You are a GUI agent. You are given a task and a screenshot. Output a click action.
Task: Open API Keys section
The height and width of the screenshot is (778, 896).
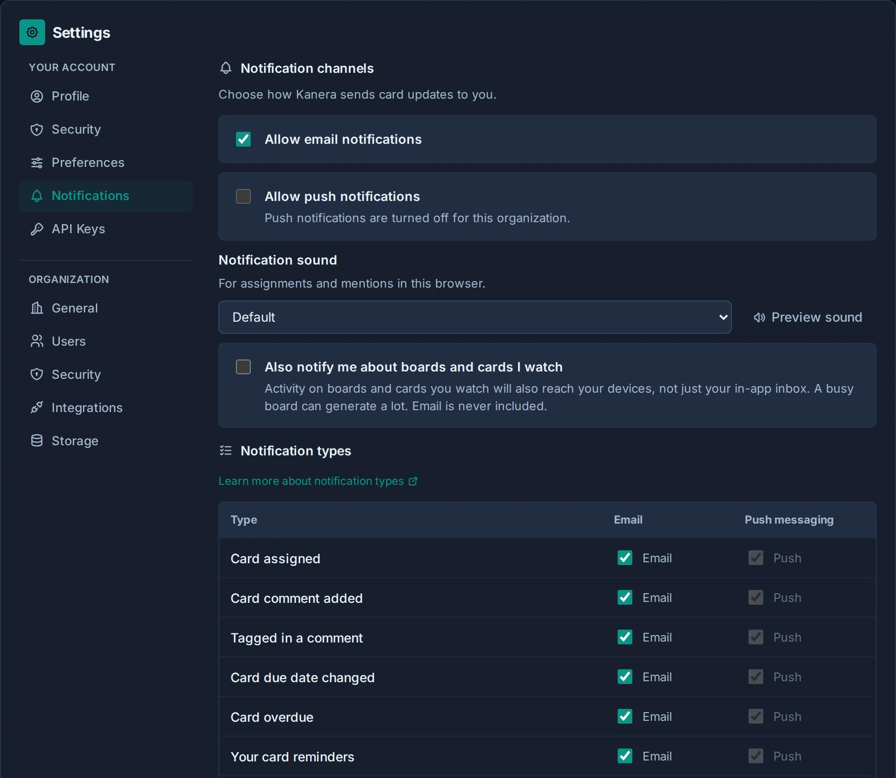tap(106, 229)
